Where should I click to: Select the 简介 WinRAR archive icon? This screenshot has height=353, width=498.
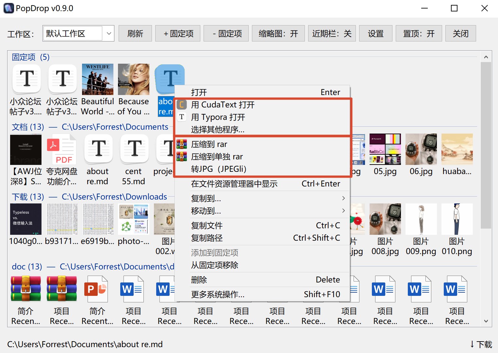(26, 289)
